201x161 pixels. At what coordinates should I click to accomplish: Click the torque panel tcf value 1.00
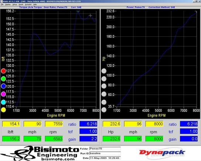[x=88, y=131]
